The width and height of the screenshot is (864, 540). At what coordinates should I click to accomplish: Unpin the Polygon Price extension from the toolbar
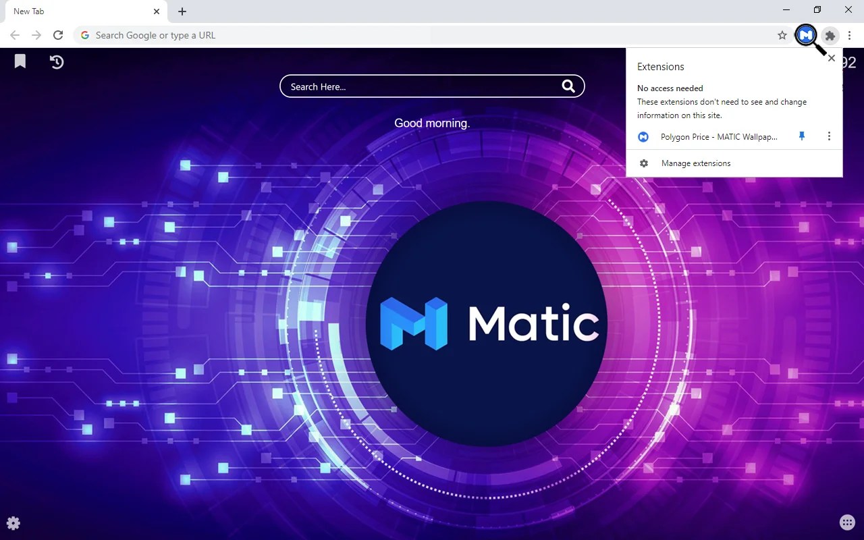[801, 136]
